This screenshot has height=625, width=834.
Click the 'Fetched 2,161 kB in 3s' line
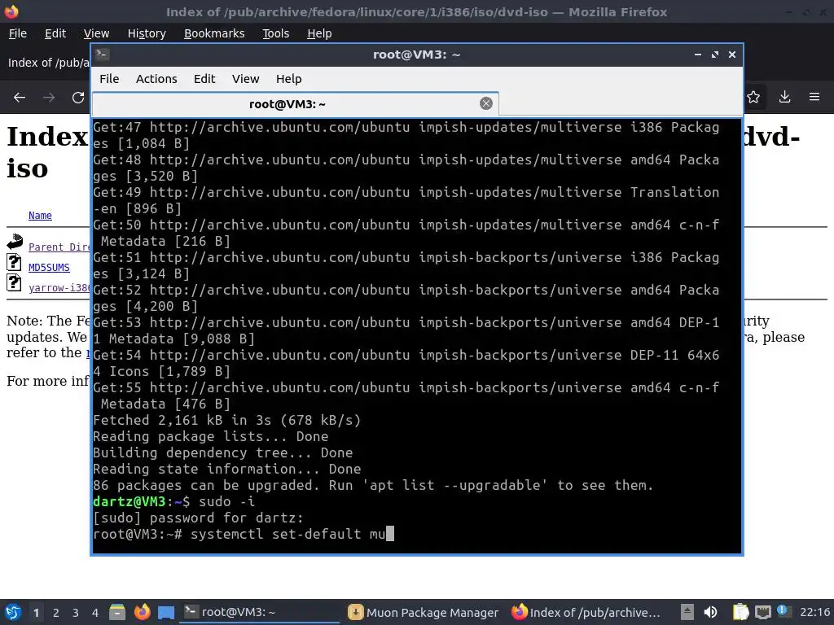coord(226,420)
